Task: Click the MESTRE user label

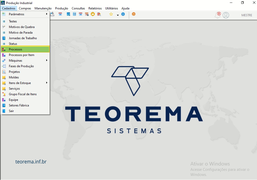Action: pyautogui.click(x=247, y=15)
